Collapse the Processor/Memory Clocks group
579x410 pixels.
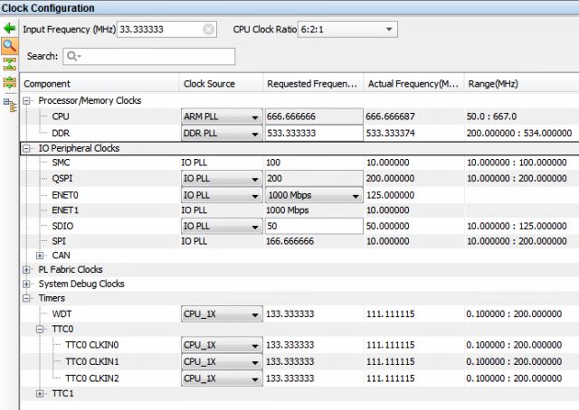(26, 100)
